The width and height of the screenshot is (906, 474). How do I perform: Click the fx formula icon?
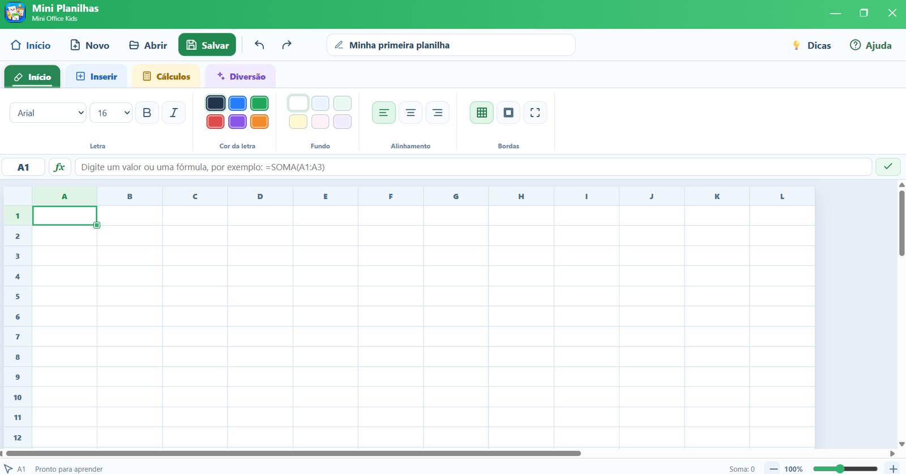click(x=59, y=167)
